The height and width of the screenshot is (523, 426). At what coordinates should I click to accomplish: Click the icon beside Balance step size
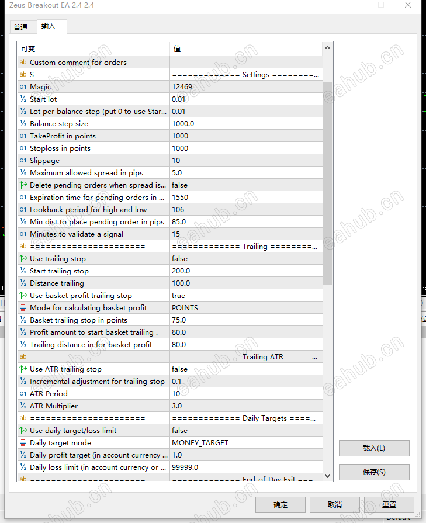pos(23,123)
